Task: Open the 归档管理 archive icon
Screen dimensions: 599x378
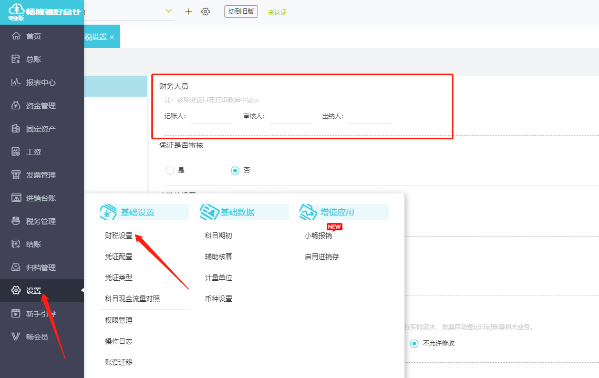Action: [16, 267]
